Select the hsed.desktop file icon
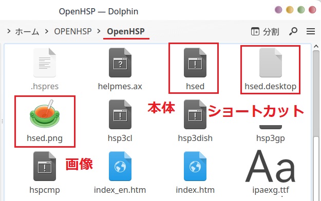This screenshot has width=321, height=201. click(271, 63)
